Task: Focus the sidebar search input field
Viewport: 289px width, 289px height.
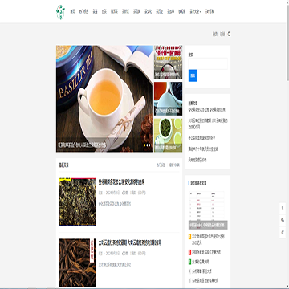Action: coord(208,64)
